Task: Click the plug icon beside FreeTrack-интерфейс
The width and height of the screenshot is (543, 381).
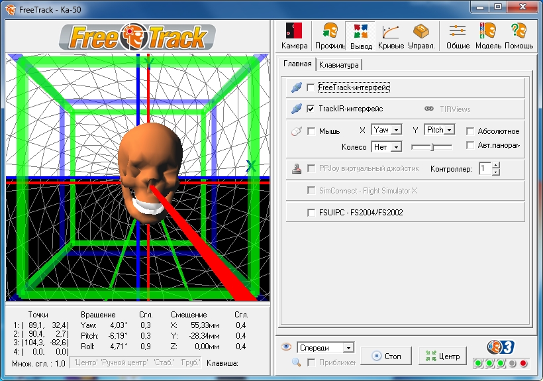Action: [x=296, y=87]
